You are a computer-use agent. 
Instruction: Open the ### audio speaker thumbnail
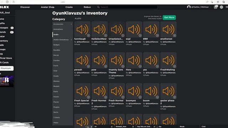pos(151,30)
